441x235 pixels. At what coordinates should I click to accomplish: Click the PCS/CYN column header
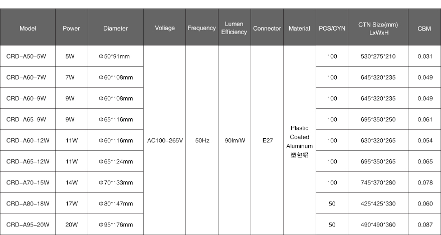click(x=332, y=27)
